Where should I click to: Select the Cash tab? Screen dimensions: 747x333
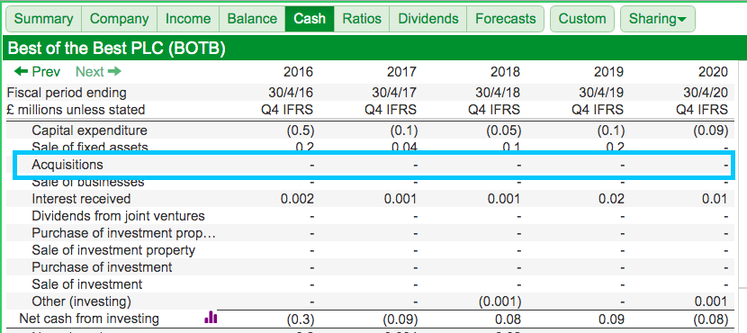point(310,19)
